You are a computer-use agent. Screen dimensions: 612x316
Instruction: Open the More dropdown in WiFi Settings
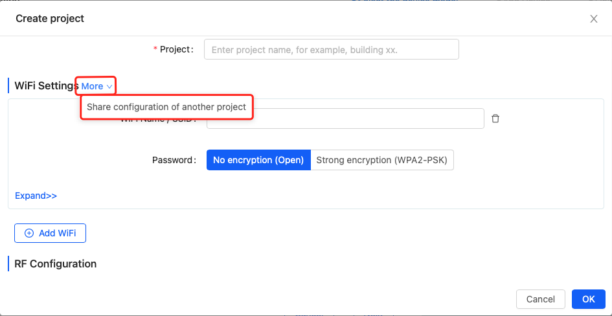(96, 86)
